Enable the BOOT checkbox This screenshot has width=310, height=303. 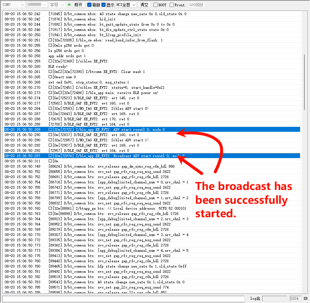tap(156, 5)
